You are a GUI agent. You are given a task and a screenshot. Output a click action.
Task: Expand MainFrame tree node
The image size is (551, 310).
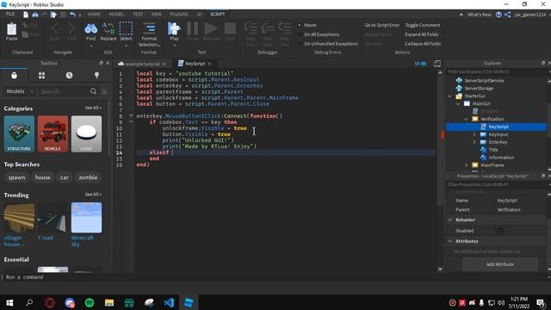[467, 165]
